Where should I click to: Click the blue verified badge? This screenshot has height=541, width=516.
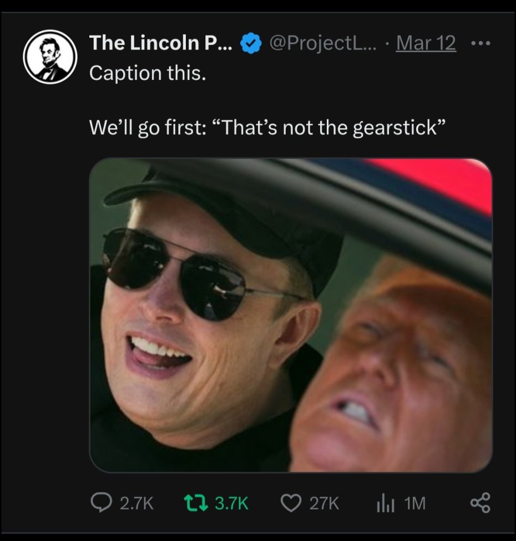[x=249, y=43]
